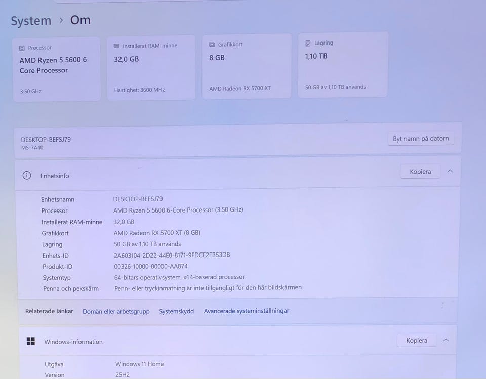
Task: Open the Processor summary card
Action: (56, 69)
